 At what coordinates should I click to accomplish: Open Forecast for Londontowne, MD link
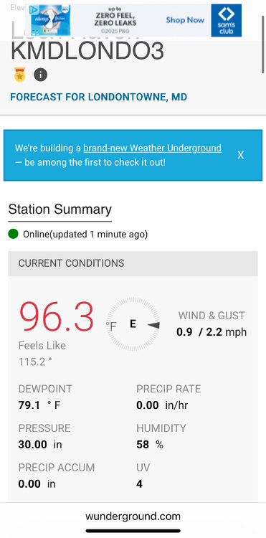pyautogui.click(x=99, y=97)
